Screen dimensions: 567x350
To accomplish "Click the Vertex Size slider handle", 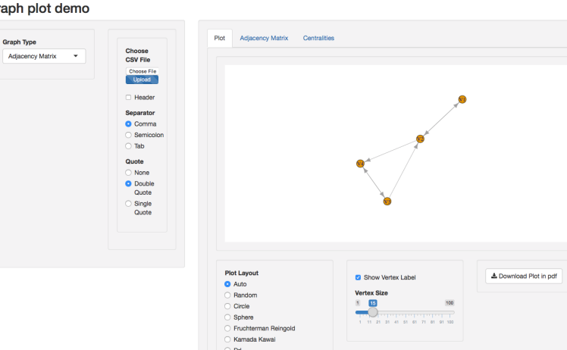I will tap(373, 311).
